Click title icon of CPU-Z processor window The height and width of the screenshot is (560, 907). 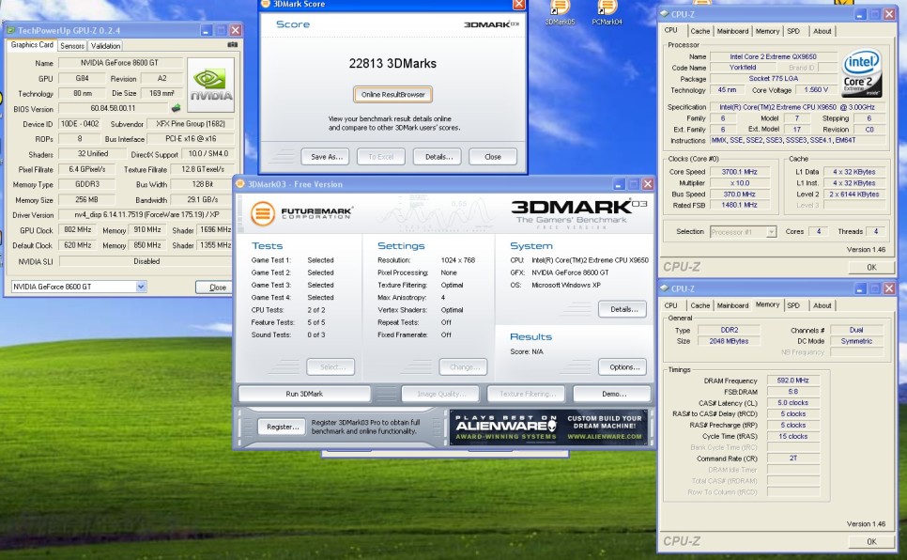click(x=665, y=14)
